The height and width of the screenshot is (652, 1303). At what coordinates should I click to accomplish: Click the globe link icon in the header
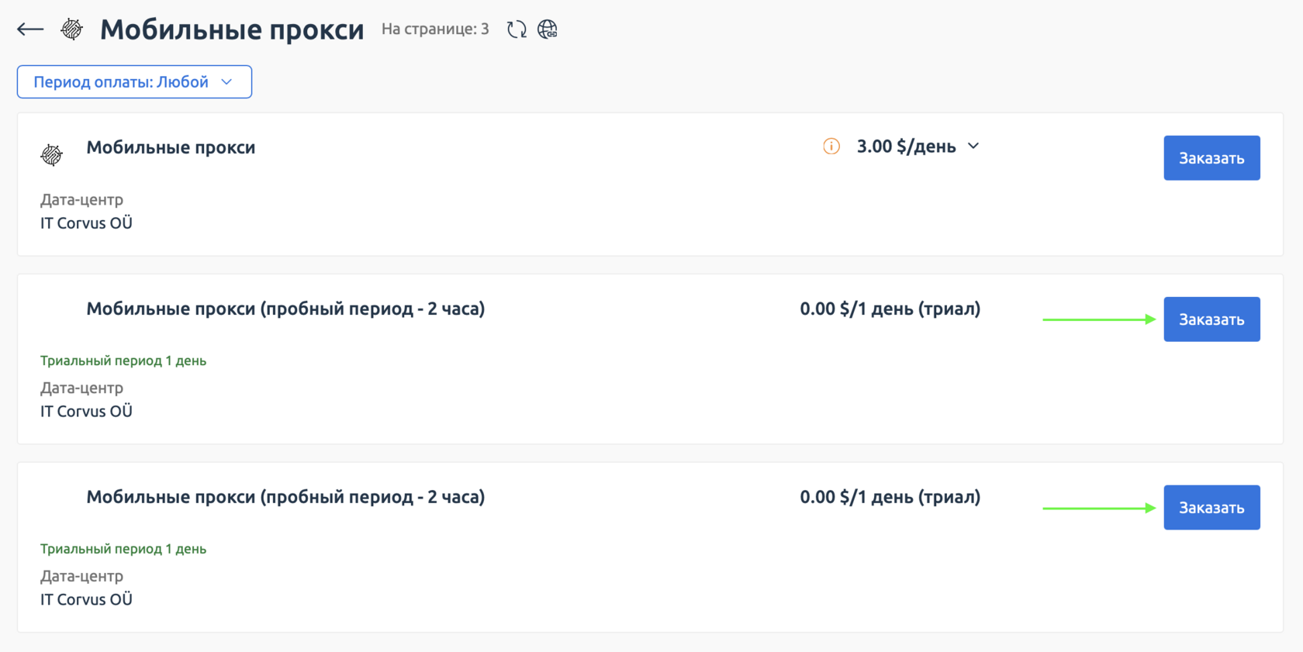pos(548,29)
